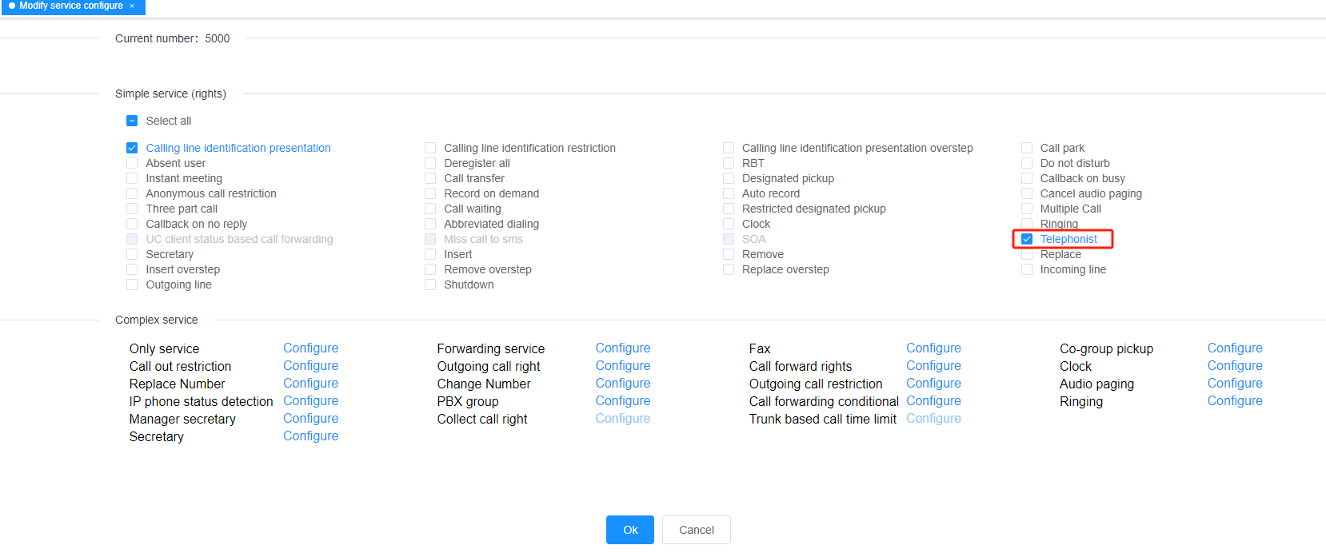The width and height of the screenshot is (1326, 557).
Task: Enable Designated pickup
Action: pyautogui.click(x=729, y=178)
